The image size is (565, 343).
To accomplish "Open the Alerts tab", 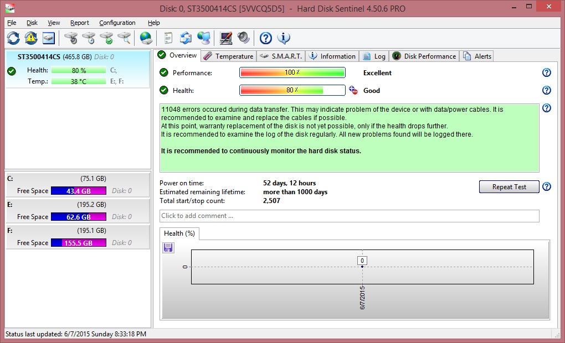I will coord(477,56).
